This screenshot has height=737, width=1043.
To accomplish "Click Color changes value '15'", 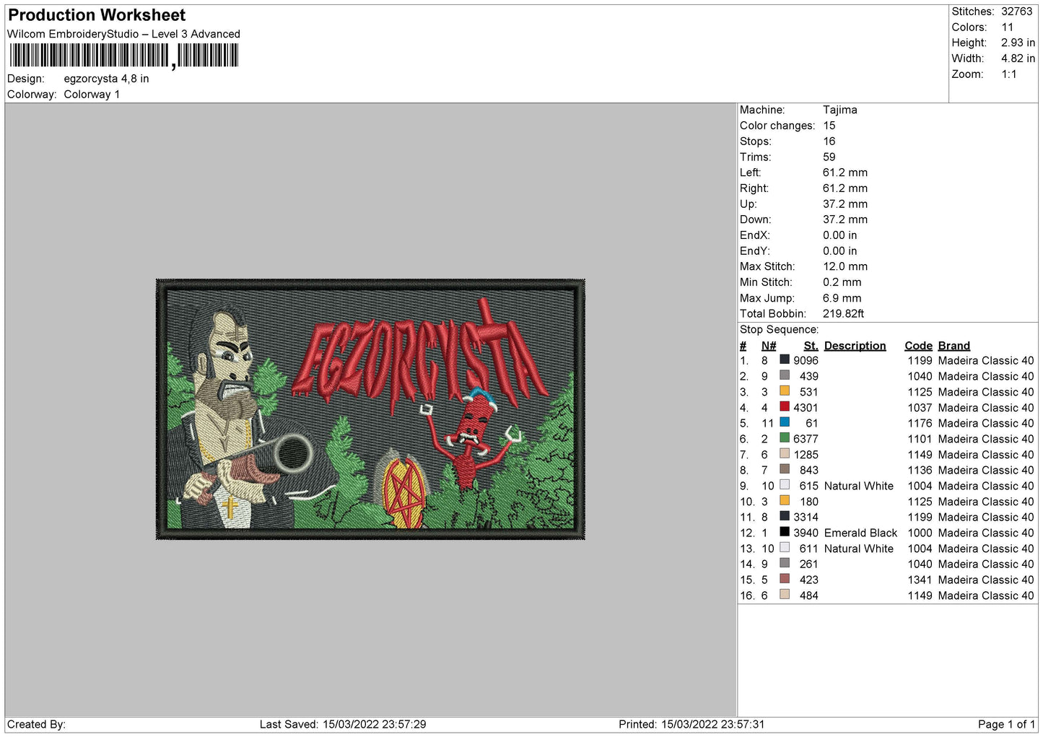I will tap(829, 126).
